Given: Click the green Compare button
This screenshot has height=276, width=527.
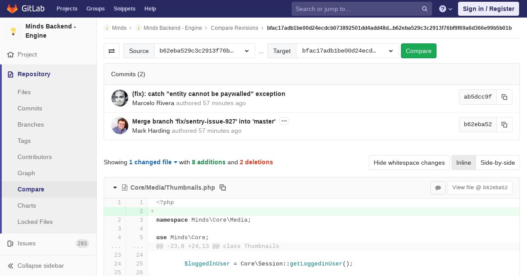Looking at the screenshot, I should pyautogui.click(x=419, y=51).
